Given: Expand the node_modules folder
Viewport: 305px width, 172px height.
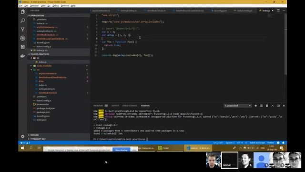Looking at the screenshot, I should (44, 66).
